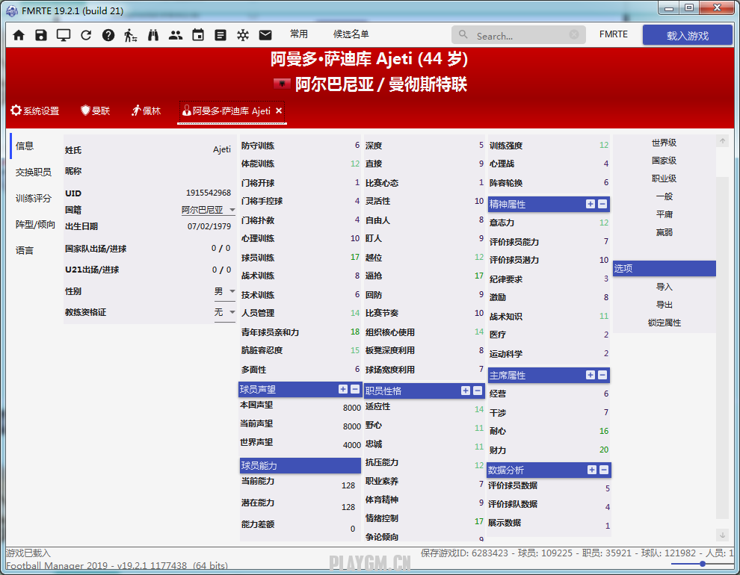
Task: Click the 出生日期 value 07/02/1979
Action: [209, 226]
